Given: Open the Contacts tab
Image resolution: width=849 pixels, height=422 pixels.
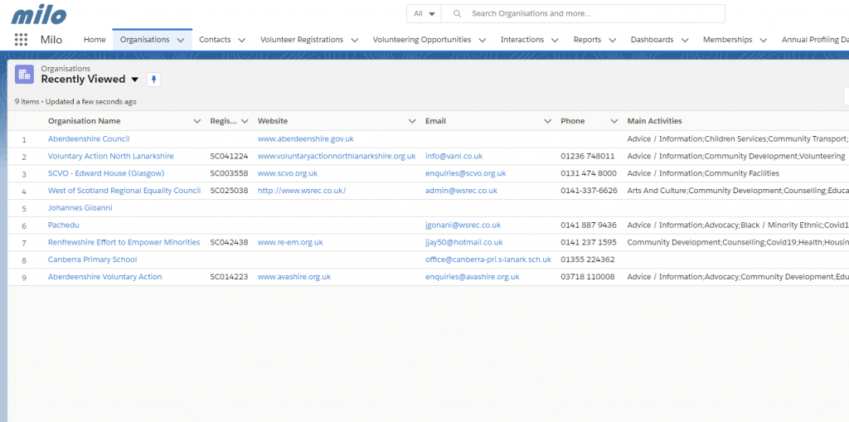Looking at the screenshot, I should click(215, 40).
